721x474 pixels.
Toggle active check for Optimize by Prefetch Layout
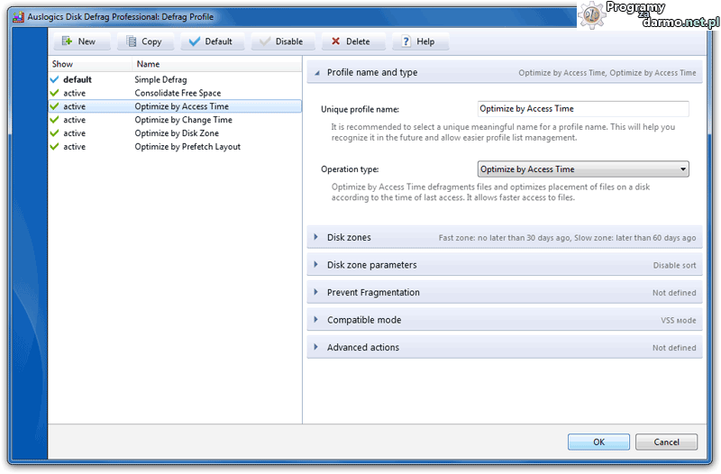55,147
